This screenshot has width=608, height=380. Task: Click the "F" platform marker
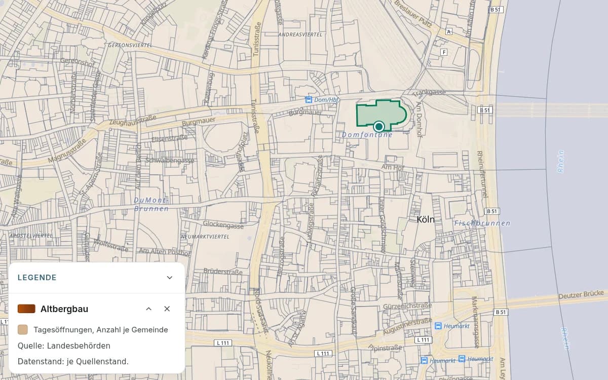444,52
